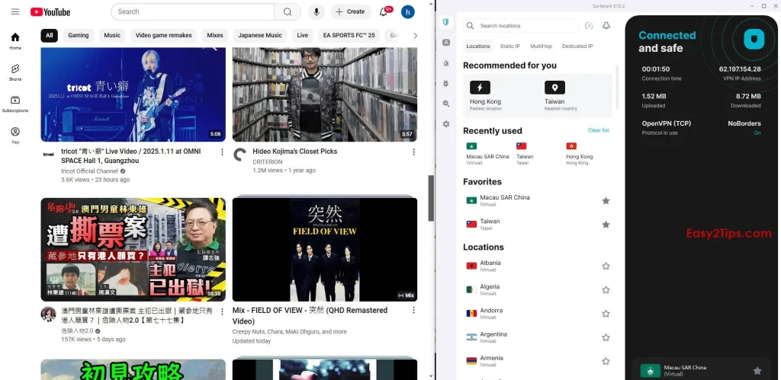Select recently used Hong Kong location
This screenshot has height=380, width=781.
tap(580, 154)
